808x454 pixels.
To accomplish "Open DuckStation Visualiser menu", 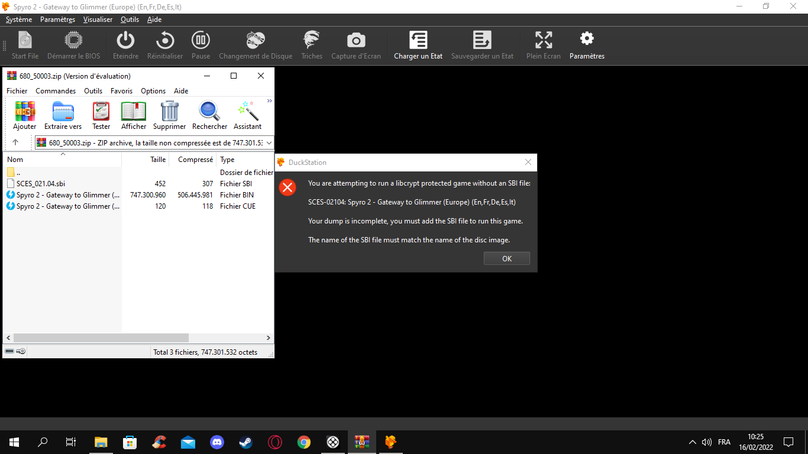I will pyautogui.click(x=98, y=20).
